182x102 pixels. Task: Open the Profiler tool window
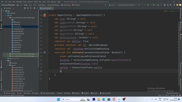(x=27, y=93)
